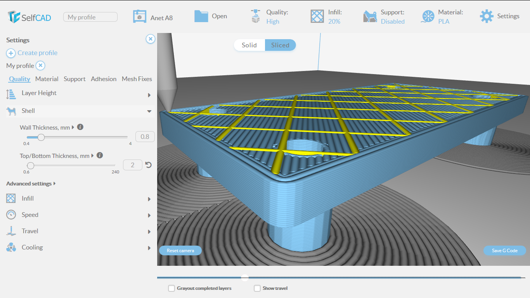Open the Adhesion settings tab

point(104,79)
